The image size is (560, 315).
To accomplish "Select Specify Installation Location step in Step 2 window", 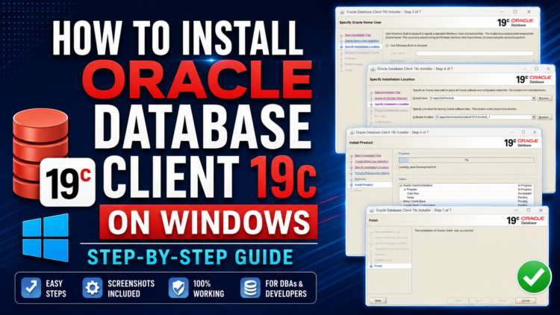I will pos(362,47).
